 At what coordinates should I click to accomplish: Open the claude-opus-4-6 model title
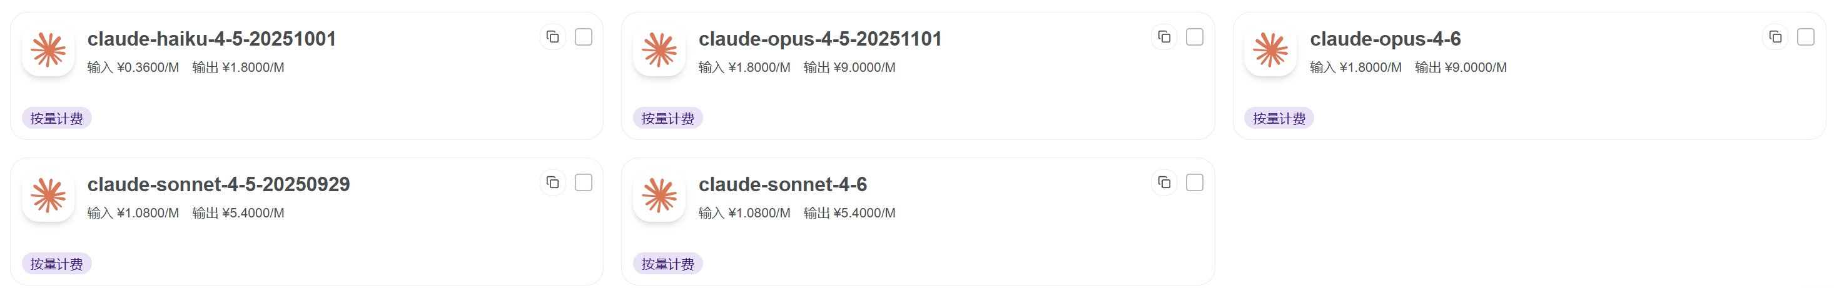coord(1385,39)
